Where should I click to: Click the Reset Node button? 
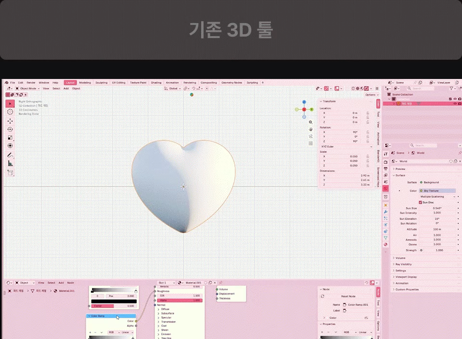click(x=348, y=296)
